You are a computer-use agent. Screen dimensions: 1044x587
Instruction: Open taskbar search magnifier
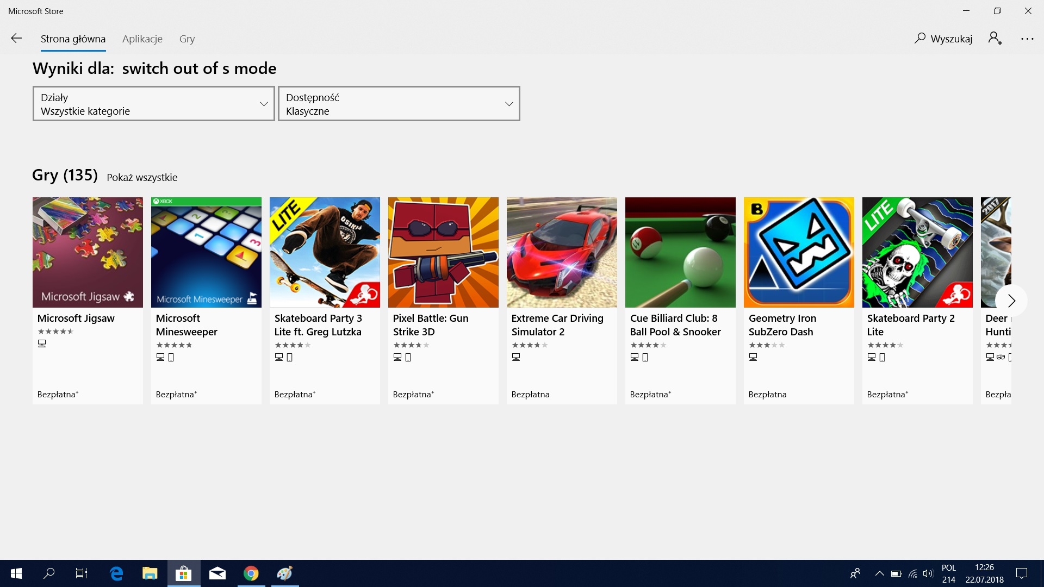[x=49, y=573]
